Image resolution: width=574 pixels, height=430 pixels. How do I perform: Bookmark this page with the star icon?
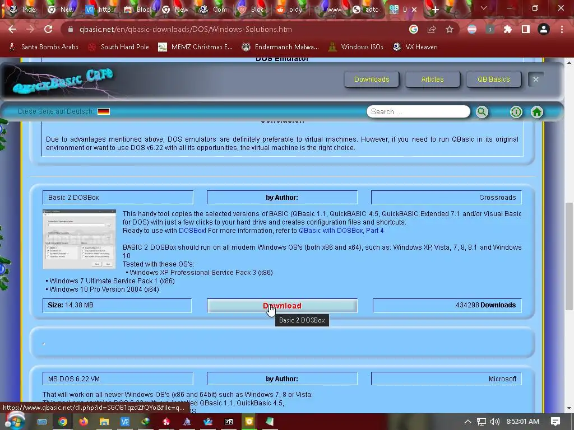click(450, 29)
